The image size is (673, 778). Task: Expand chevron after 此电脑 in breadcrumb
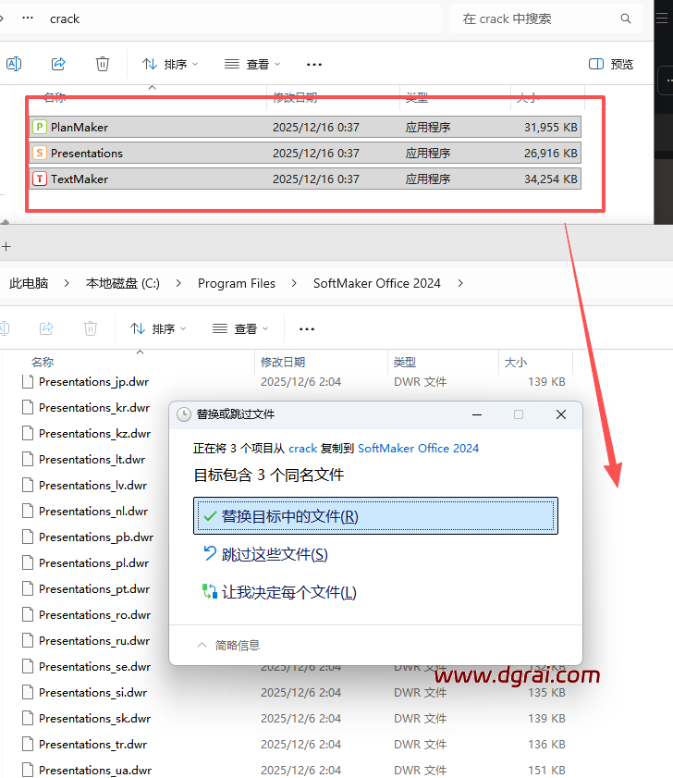[x=67, y=283]
